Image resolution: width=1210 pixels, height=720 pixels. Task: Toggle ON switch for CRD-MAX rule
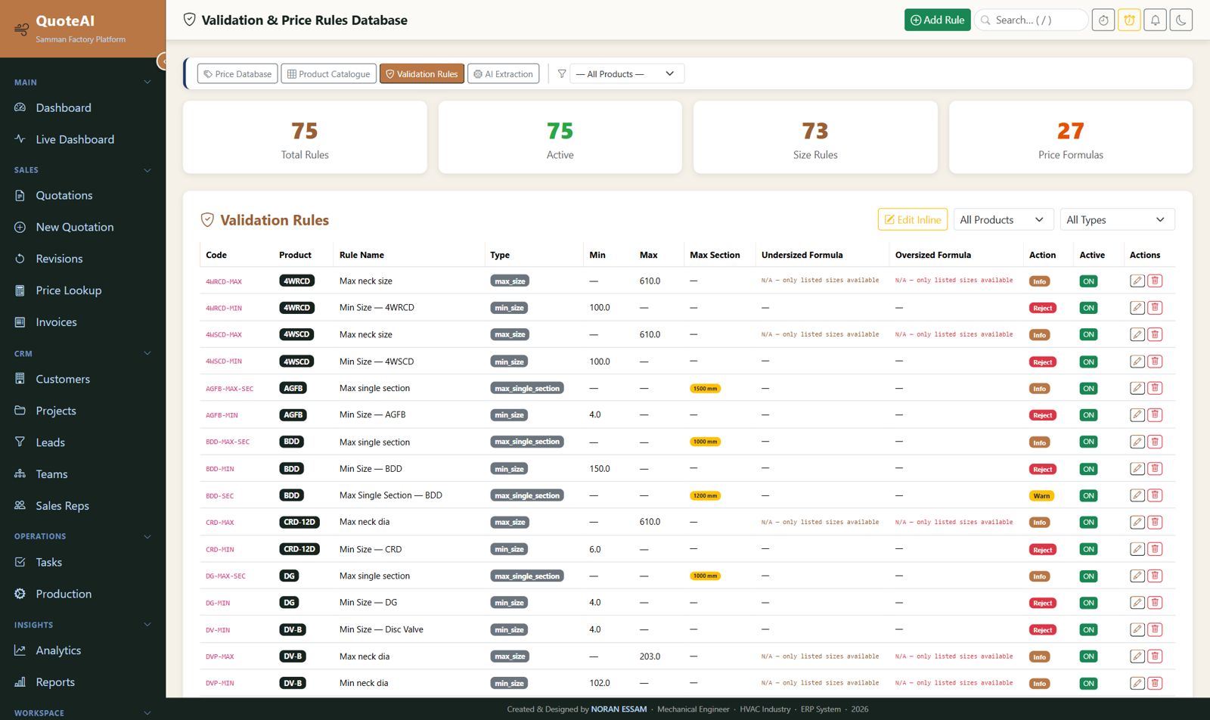(1088, 523)
